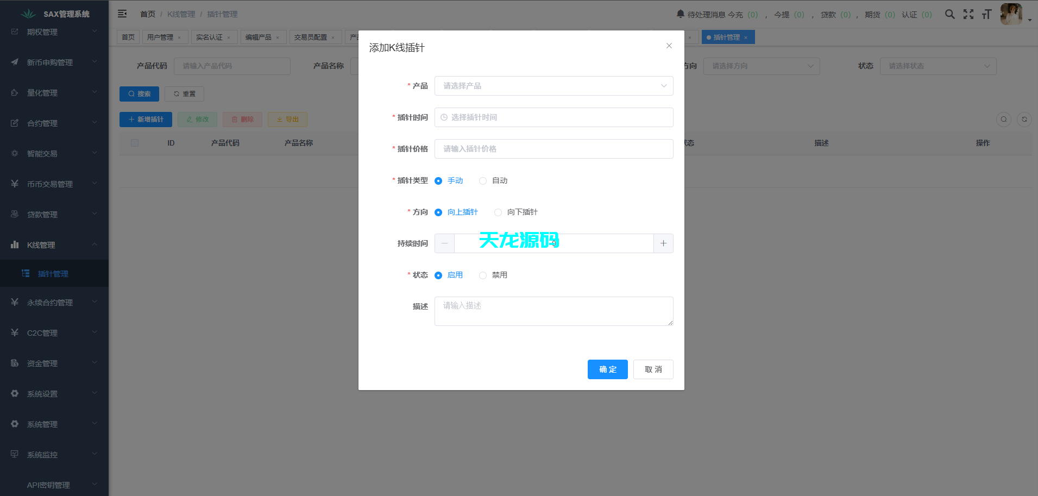Toggle fullscreen with the expand icon
The image size is (1038, 496).
pyautogui.click(x=969, y=15)
